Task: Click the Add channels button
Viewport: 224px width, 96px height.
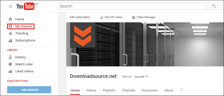Action: click(29, 90)
